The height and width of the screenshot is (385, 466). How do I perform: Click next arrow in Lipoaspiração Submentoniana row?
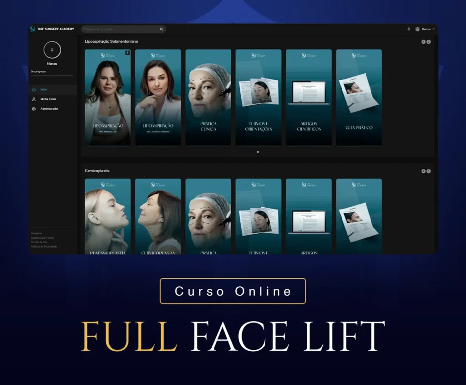coord(429,42)
